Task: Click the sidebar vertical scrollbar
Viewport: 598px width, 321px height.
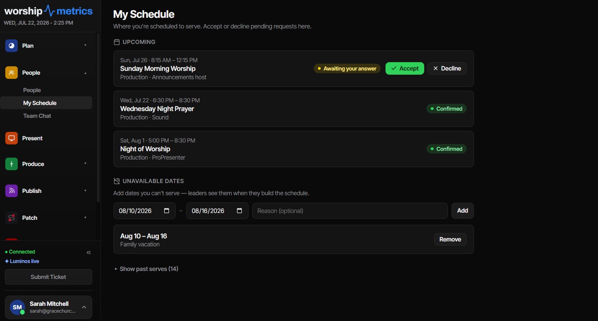Action: [x=98, y=117]
